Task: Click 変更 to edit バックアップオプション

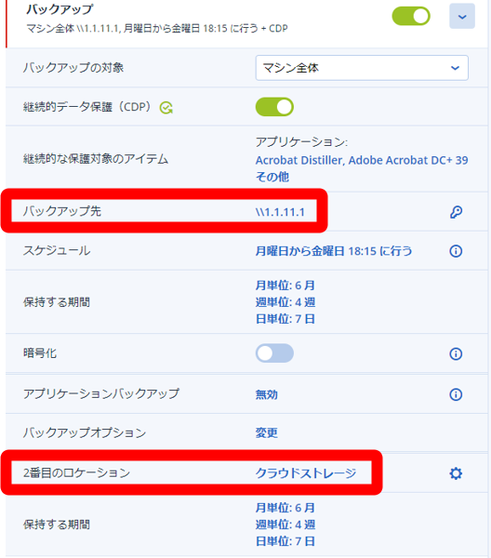Action: point(267,432)
